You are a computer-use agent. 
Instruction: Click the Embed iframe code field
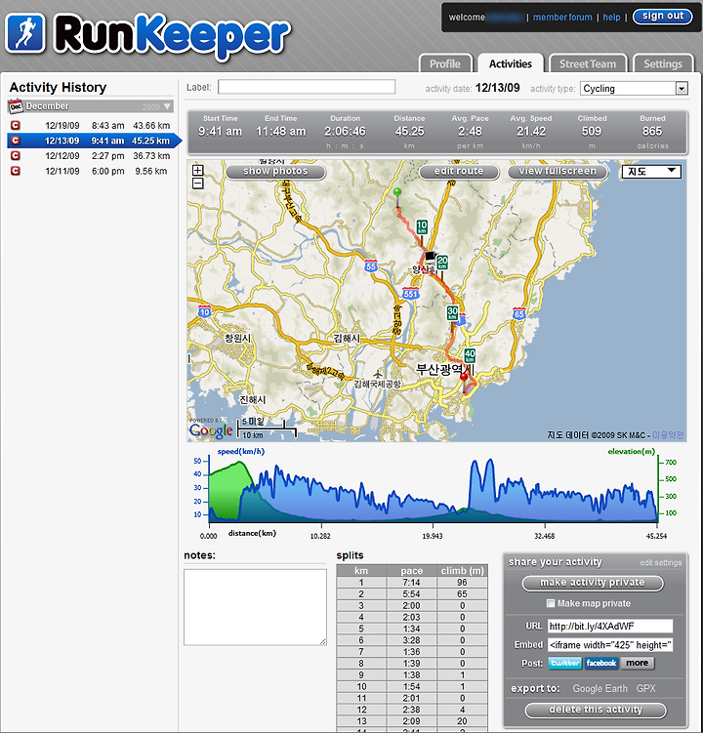coord(610,645)
